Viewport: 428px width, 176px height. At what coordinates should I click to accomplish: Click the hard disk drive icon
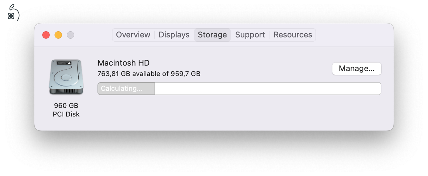click(66, 77)
